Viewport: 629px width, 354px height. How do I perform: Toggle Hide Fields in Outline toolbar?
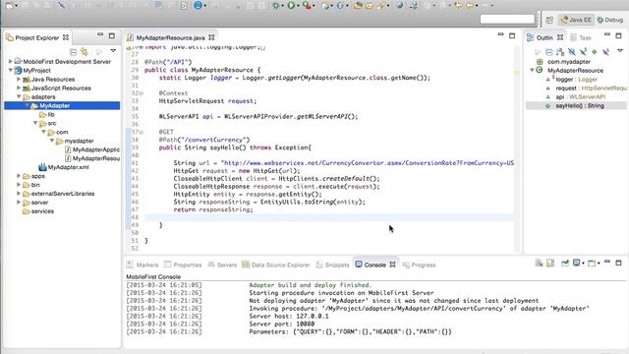572,52
